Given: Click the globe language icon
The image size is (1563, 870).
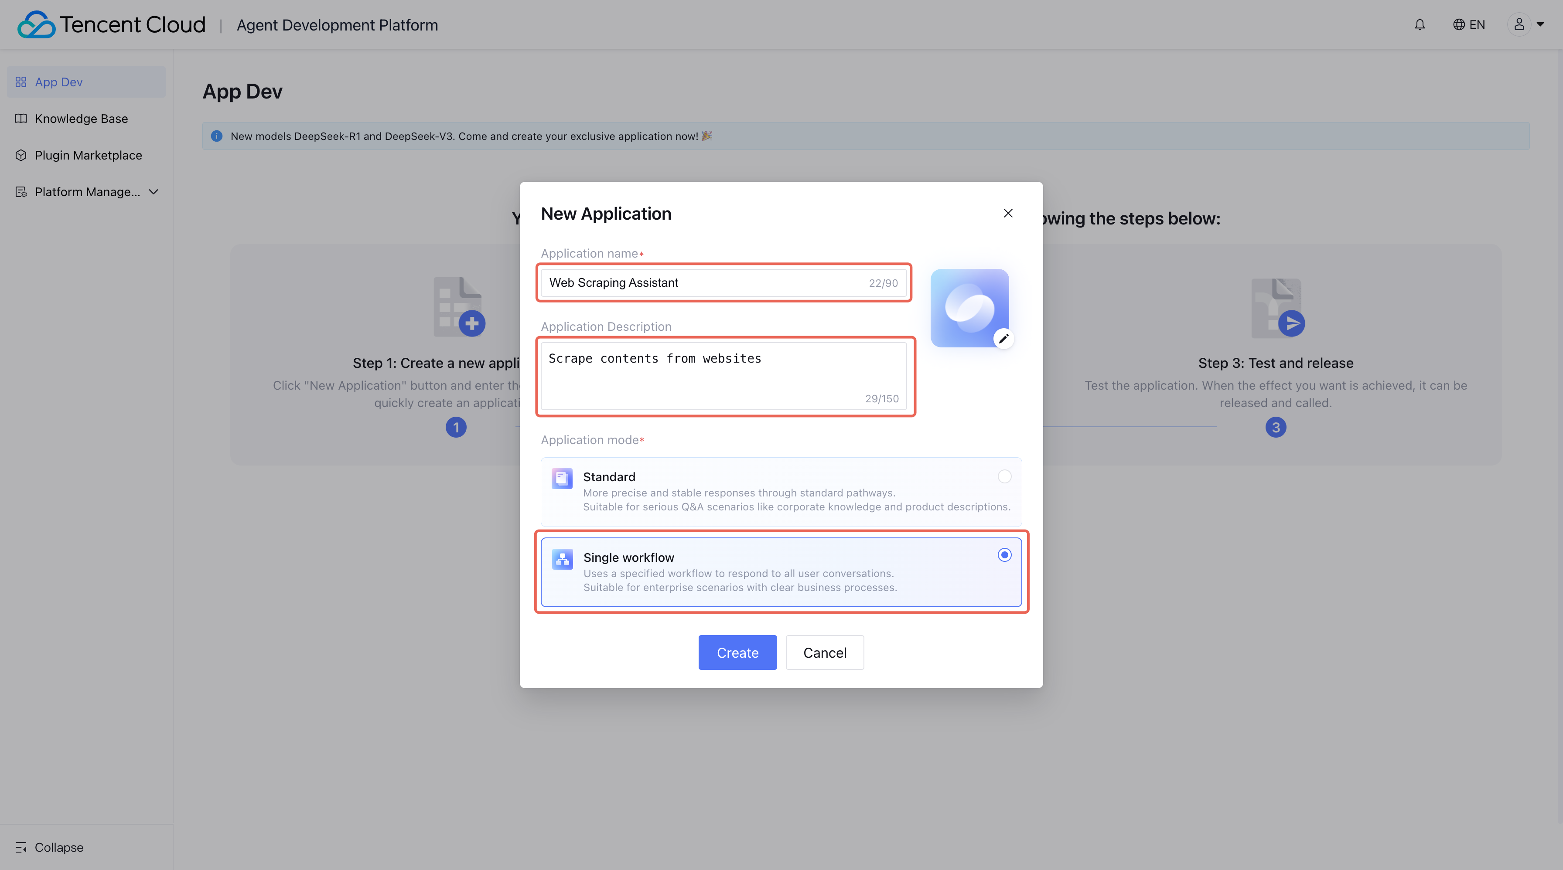Looking at the screenshot, I should click(1459, 25).
